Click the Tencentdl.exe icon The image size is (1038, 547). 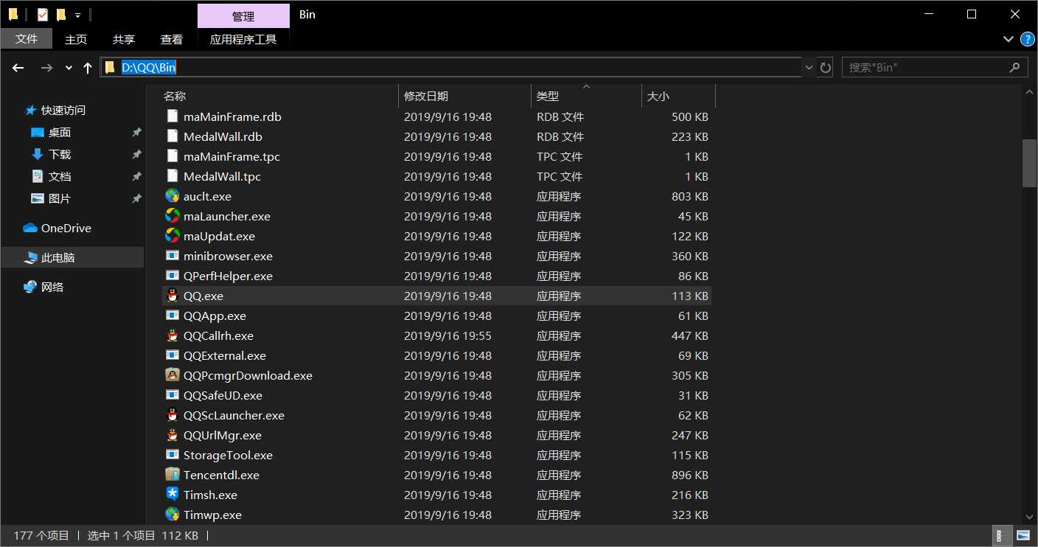tap(172, 475)
